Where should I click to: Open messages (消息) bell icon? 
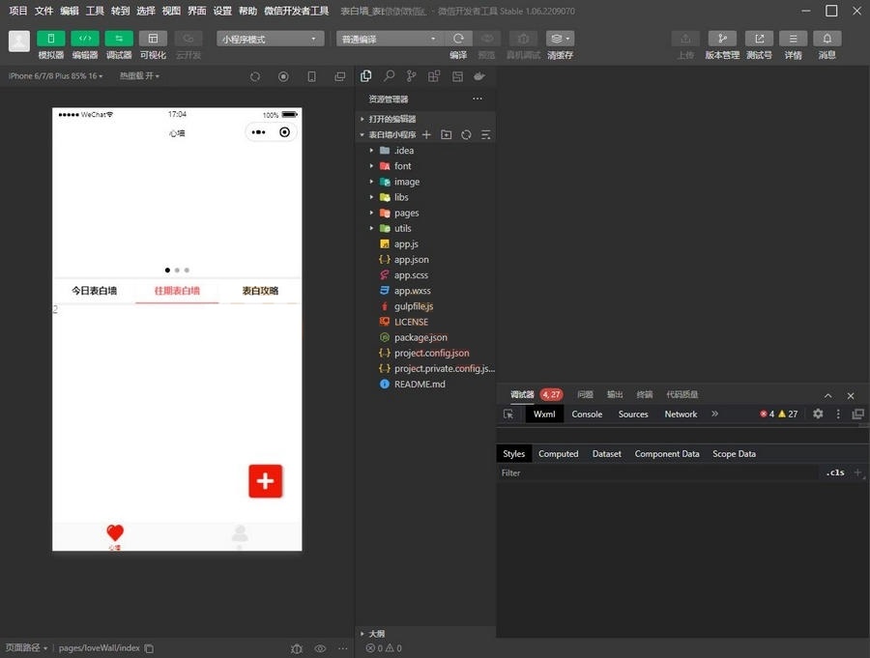tap(826, 39)
